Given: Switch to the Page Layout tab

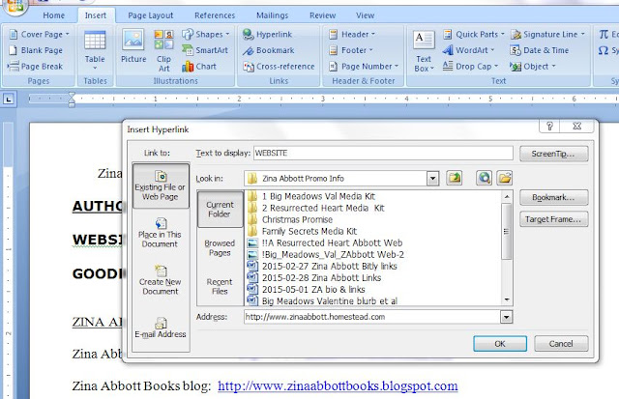Looking at the screenshot, I should (151, 15).
